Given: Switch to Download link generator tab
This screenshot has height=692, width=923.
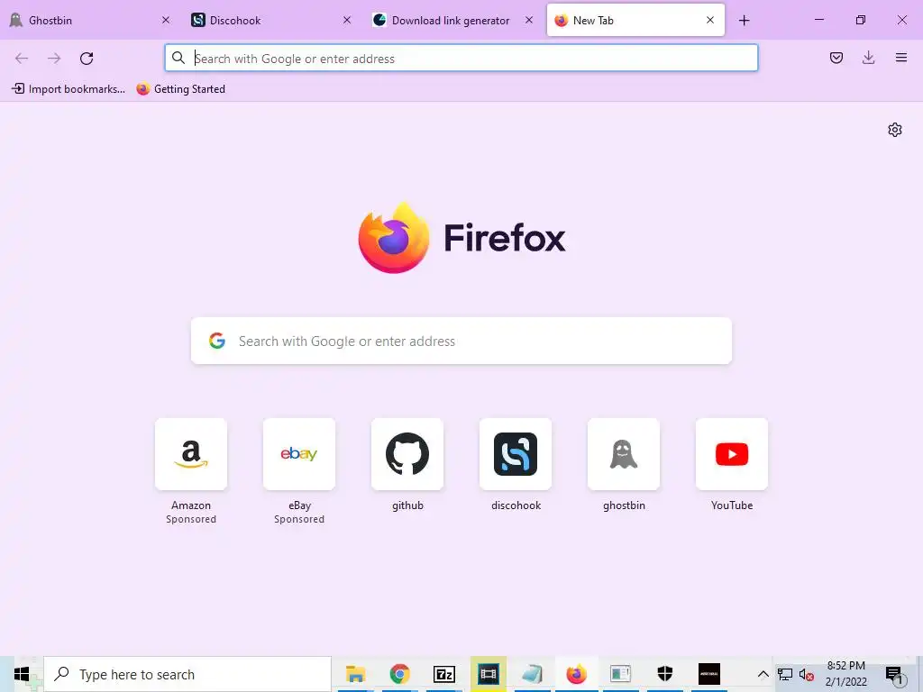Looking at the screenshot, I should pos(452,20).
